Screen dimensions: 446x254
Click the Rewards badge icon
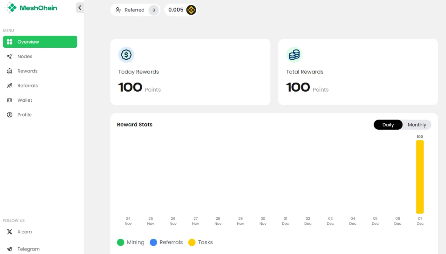tap(10, 71)
